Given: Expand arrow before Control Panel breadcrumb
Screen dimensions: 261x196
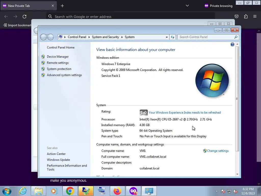Looking at the screenshot, I should [x=65, y=37].
